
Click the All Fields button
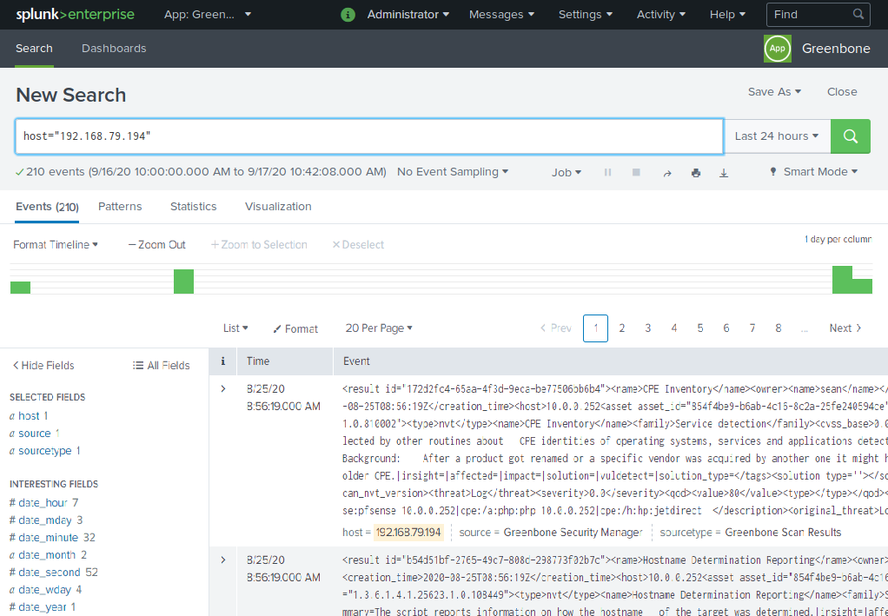[x=161, y=366]
